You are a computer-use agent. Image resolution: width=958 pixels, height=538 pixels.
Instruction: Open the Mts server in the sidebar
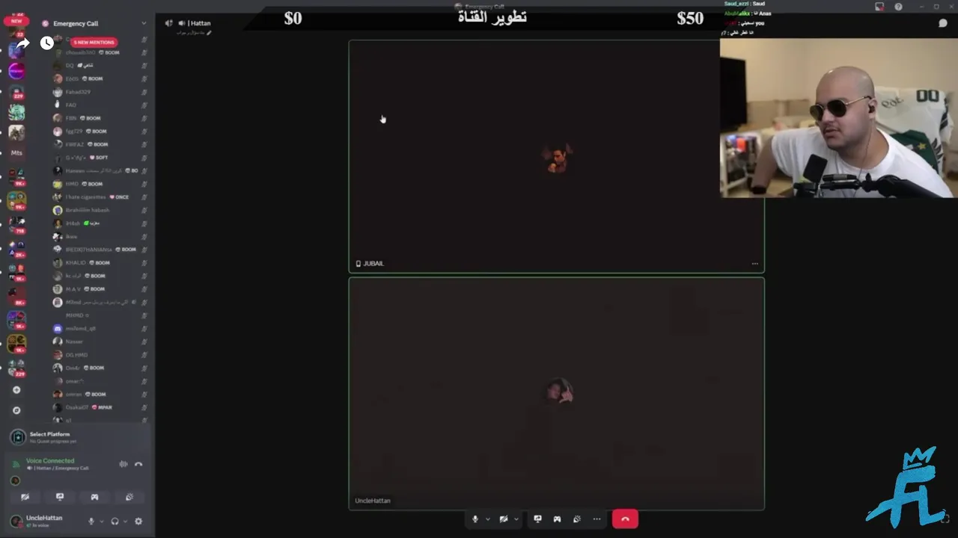pyautogui.click(x=16, y=152)
